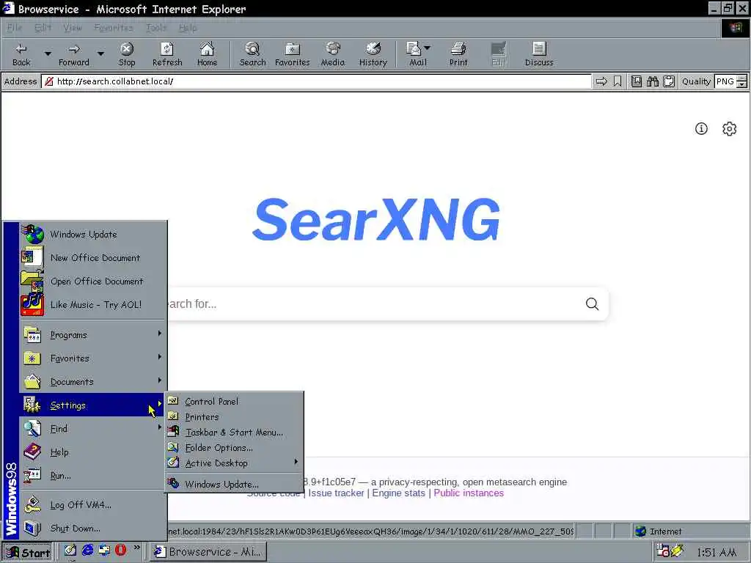Viewport: 751px width, 563px height.
Task: Open Forward button history dropdown arrow
Action: click(x=100, y=54)
